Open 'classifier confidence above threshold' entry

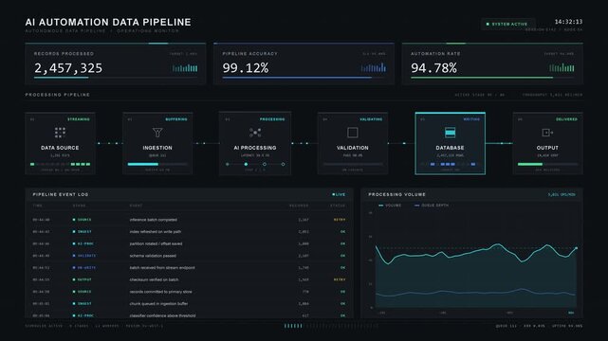(x=189, y=315)
